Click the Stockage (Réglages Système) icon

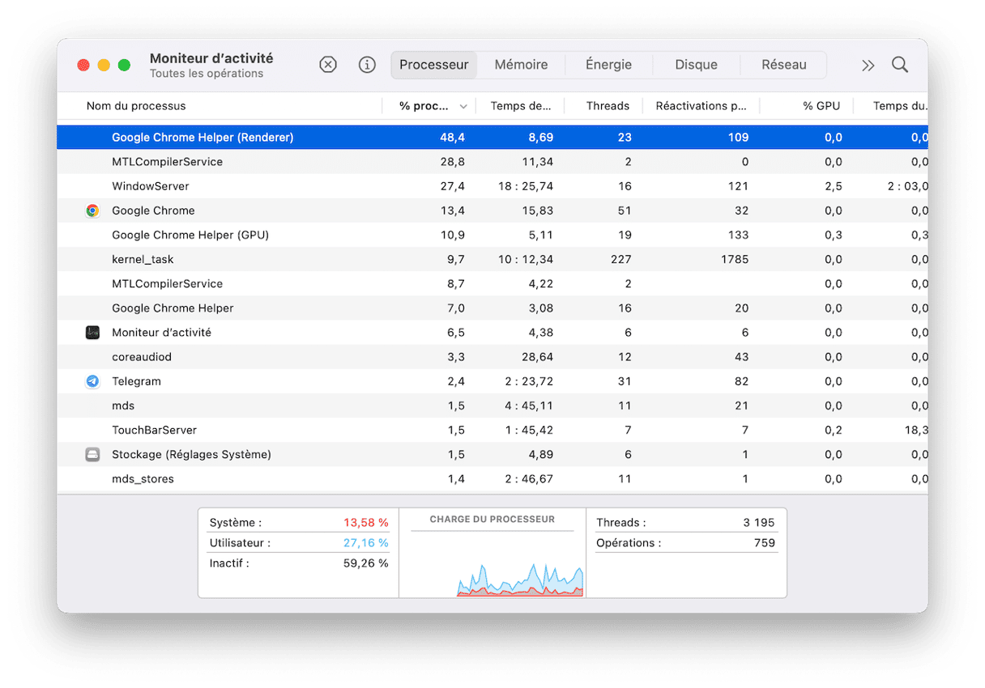(92, 454)
